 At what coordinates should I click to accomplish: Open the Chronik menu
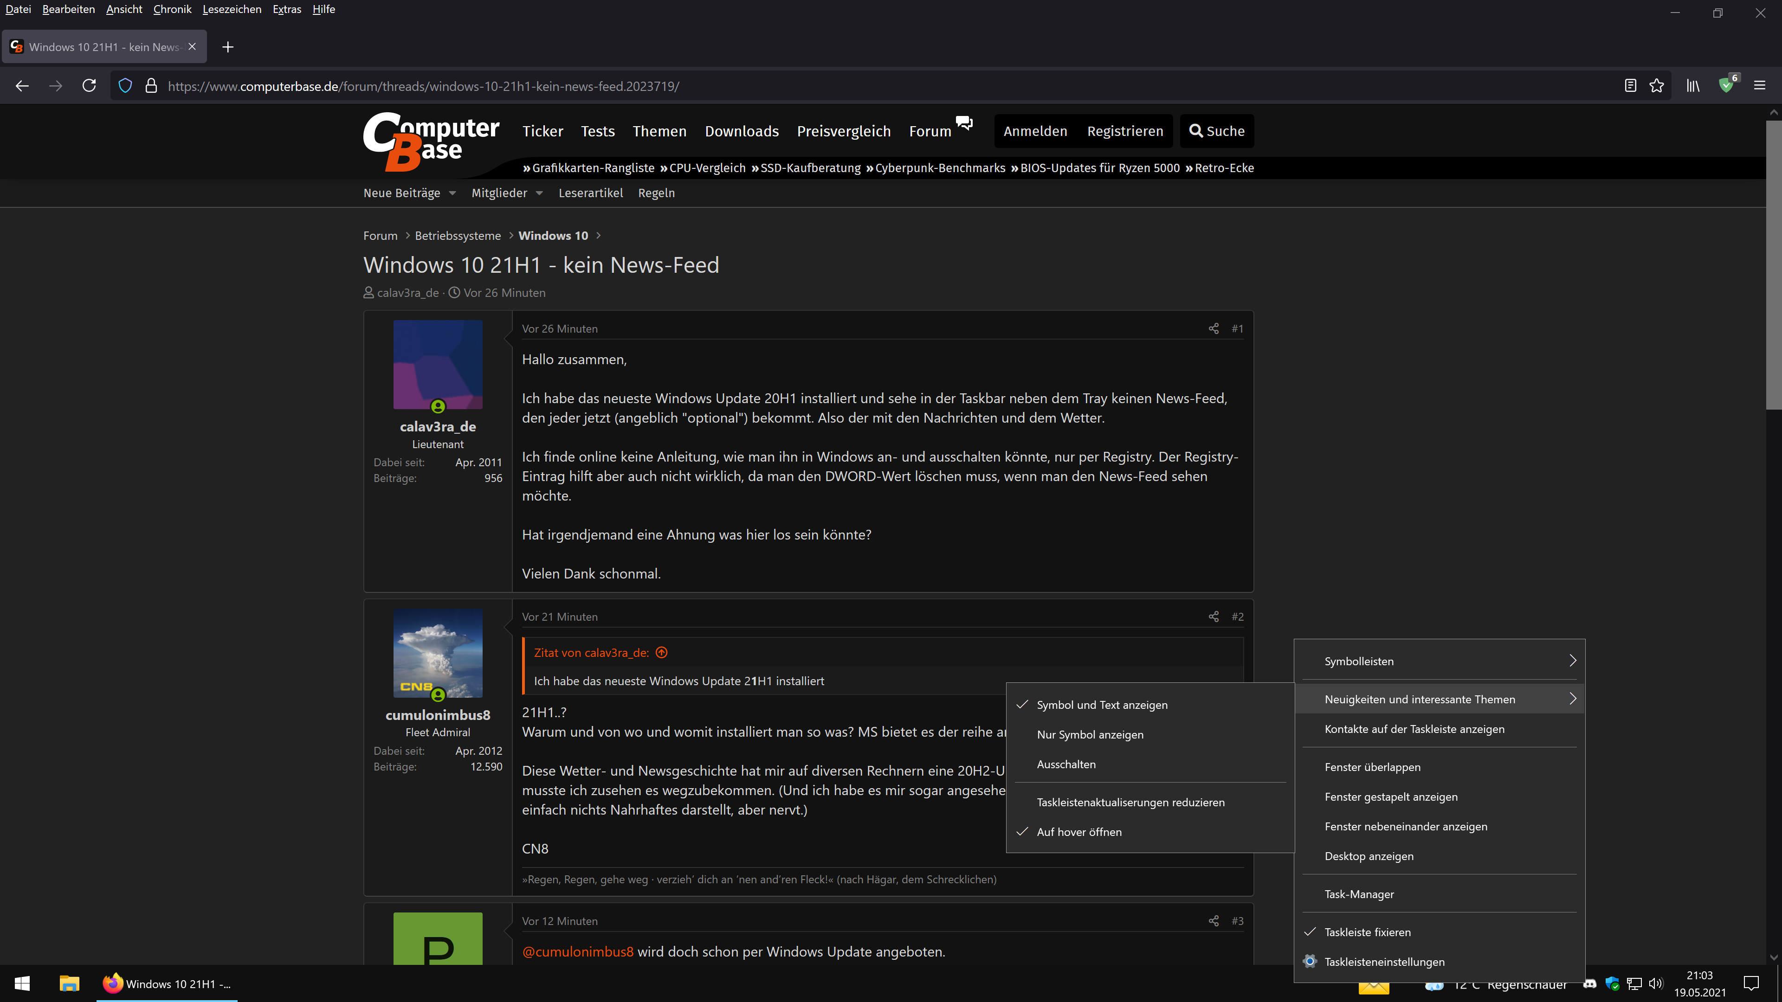tap(172, 9)
